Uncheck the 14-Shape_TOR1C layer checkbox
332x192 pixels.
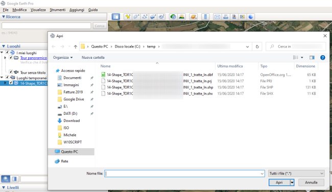pyautogui.click(x=11, y=83)
